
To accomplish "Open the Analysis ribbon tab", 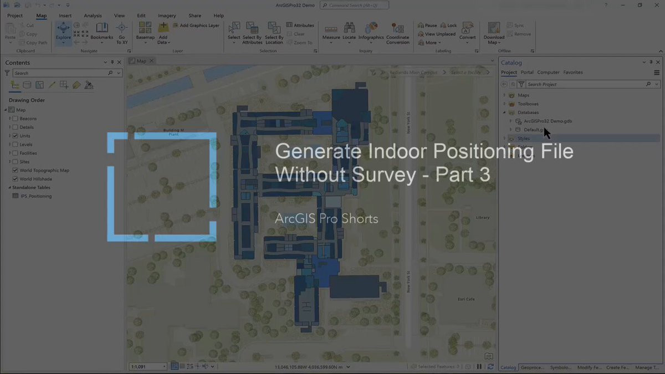I will point(93,16).
